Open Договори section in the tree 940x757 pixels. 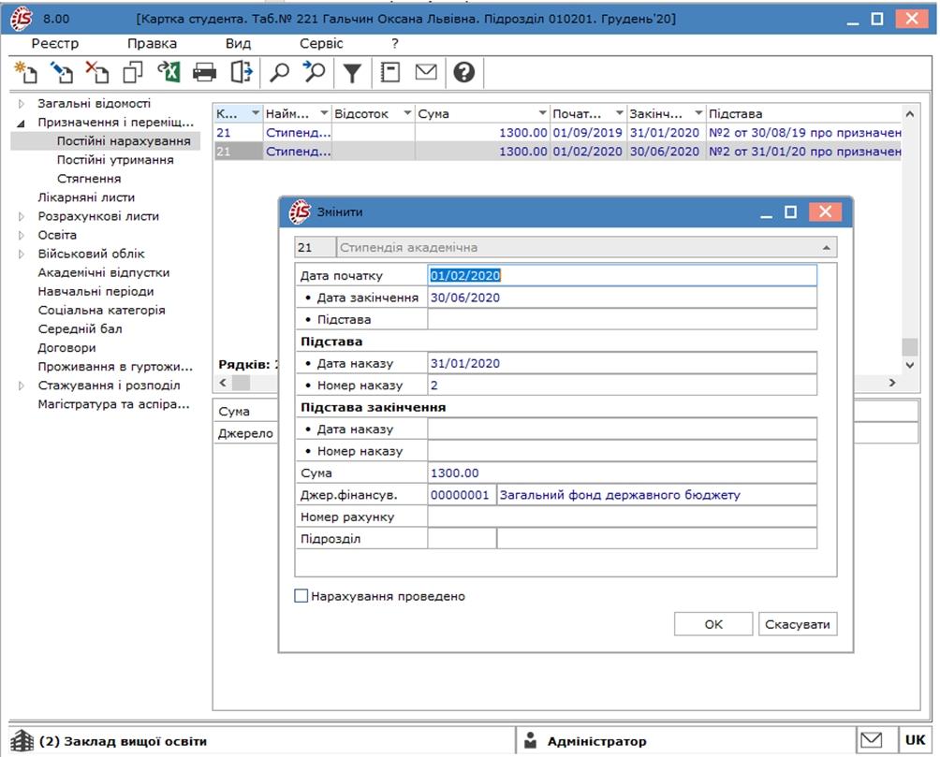[66, 348]
